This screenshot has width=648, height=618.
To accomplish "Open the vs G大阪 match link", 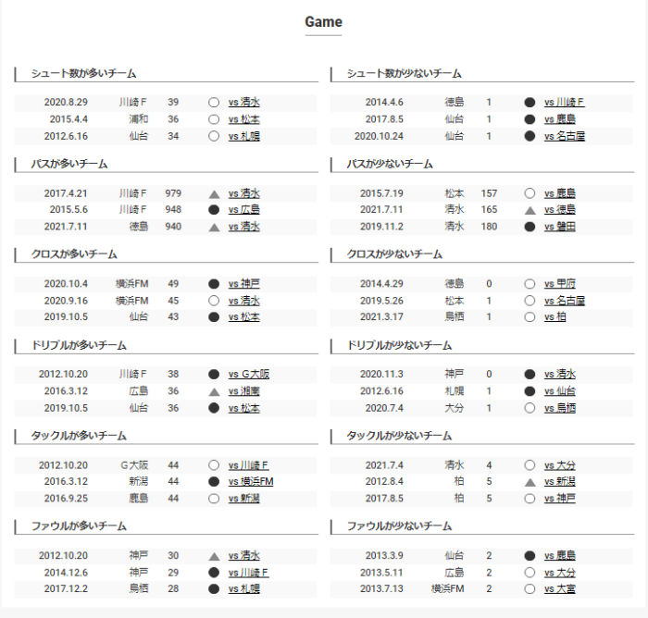I will coord(249,375).
